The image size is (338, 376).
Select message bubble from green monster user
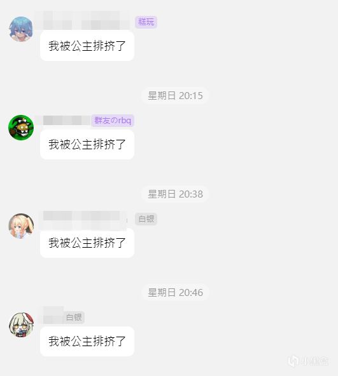(87, 144)
